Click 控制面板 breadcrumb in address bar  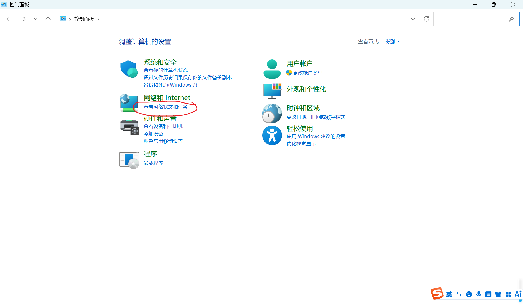pos(84,19)
